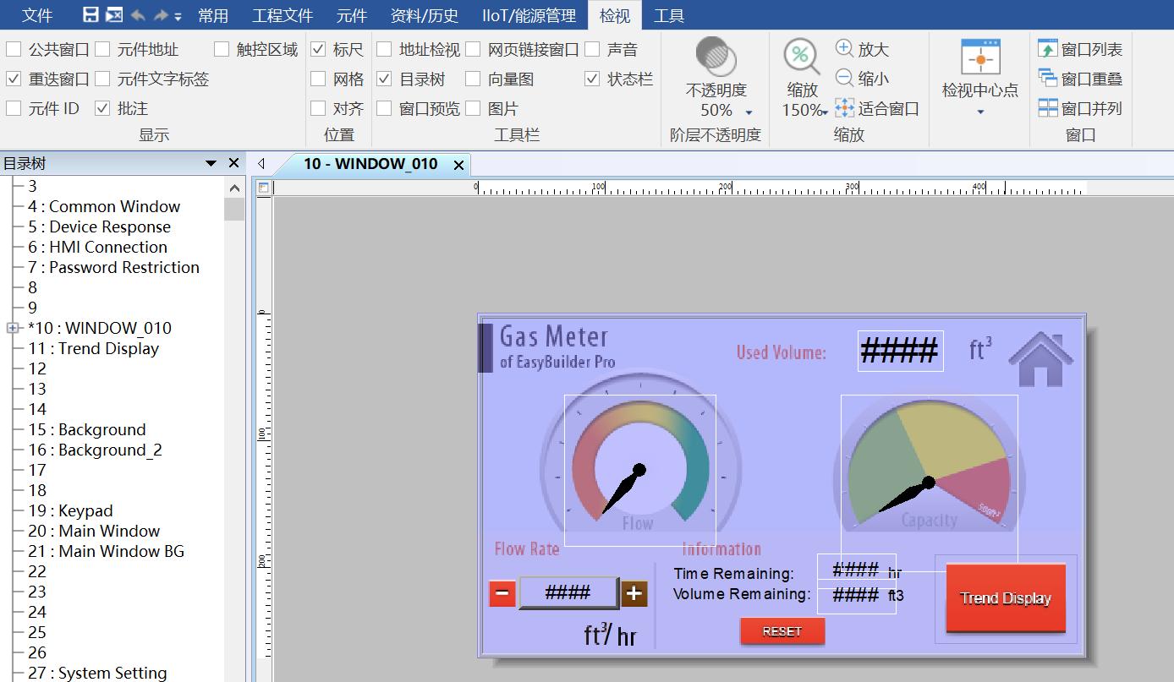Switch to the 工程文件 ribbon tab
Viewport: 1174px width, 682px height.
pos(283,15)
